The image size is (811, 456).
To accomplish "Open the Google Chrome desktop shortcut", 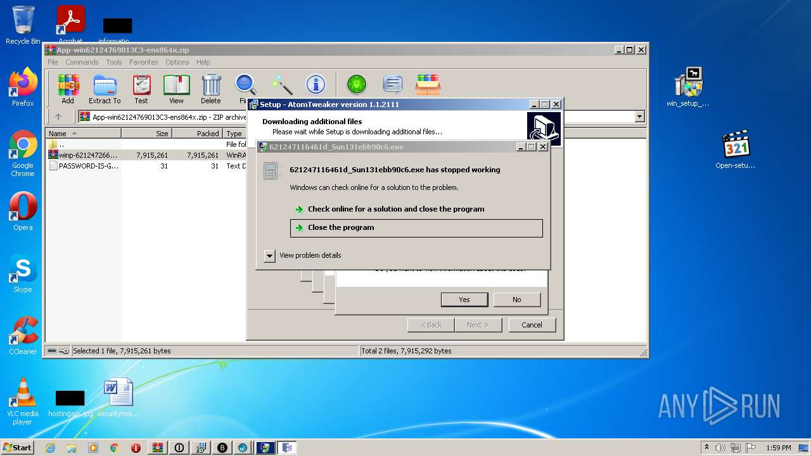I will [23, 154].
